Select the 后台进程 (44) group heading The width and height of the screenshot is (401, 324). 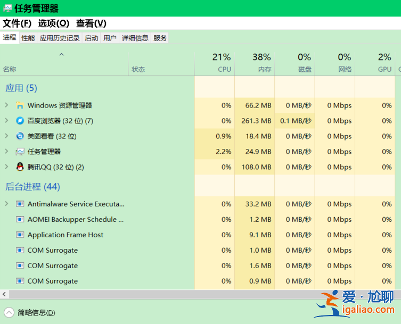pos(32,187)
